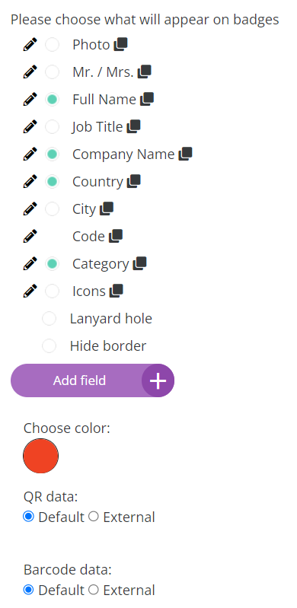Enable the Photo toggle
The width and height of the screenshot is (297, 608).
[52, 45]
